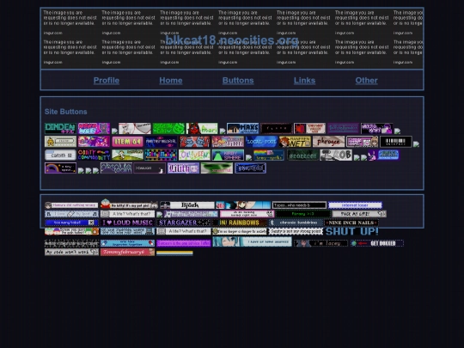464x348 pixels.
Task: Open the Other navigation link
Action: pyautogui.click(x=366, y=81)
